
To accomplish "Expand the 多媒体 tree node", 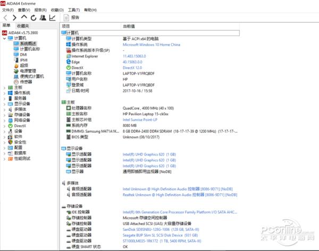I will pyautogui.click(x=4, y=109).
